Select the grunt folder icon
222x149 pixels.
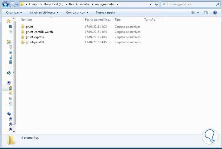click(23, 27)
